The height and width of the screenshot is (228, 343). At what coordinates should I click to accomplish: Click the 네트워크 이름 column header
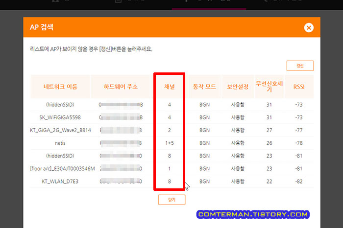tap(60, 87)
